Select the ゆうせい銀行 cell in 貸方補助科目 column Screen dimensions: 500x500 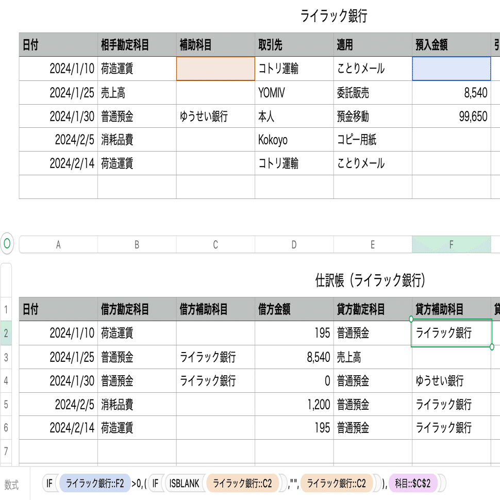click(x=451, y=381)
